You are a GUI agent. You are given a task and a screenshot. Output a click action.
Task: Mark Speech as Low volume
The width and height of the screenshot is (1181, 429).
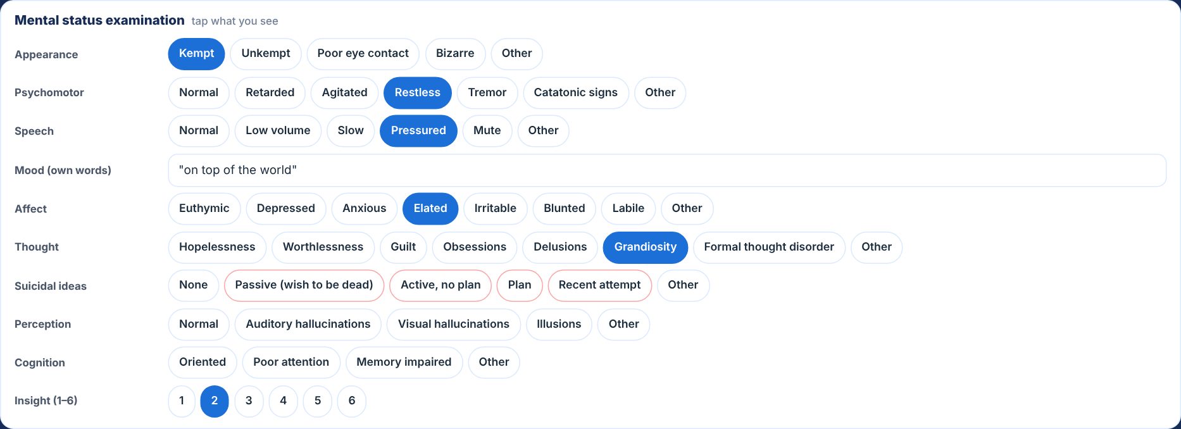(x=278, y=131)
